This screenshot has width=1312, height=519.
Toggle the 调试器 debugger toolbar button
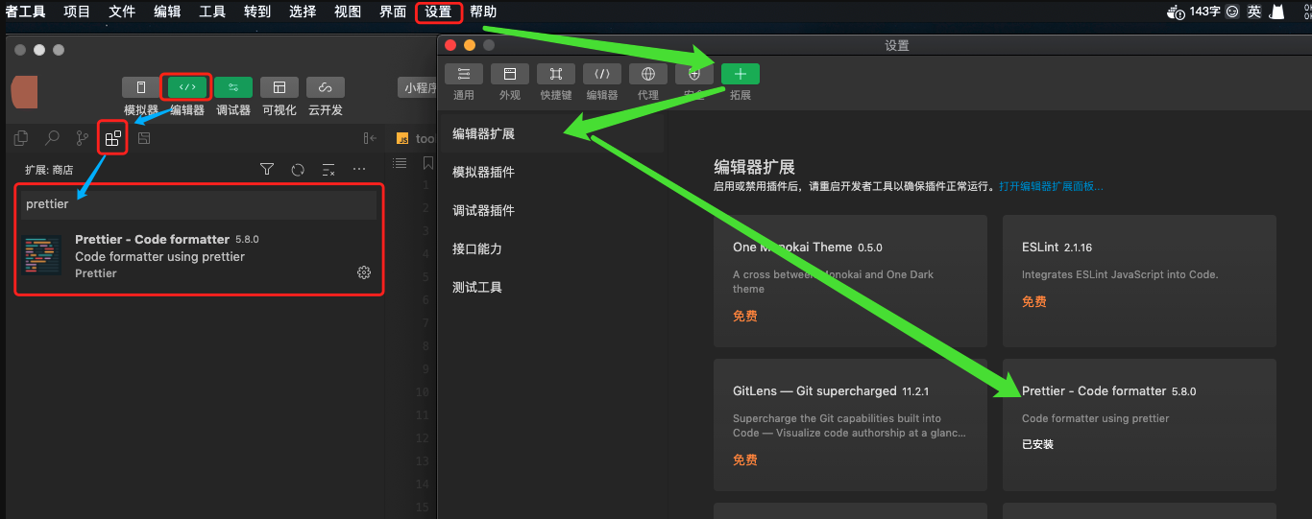click(233, 87)
